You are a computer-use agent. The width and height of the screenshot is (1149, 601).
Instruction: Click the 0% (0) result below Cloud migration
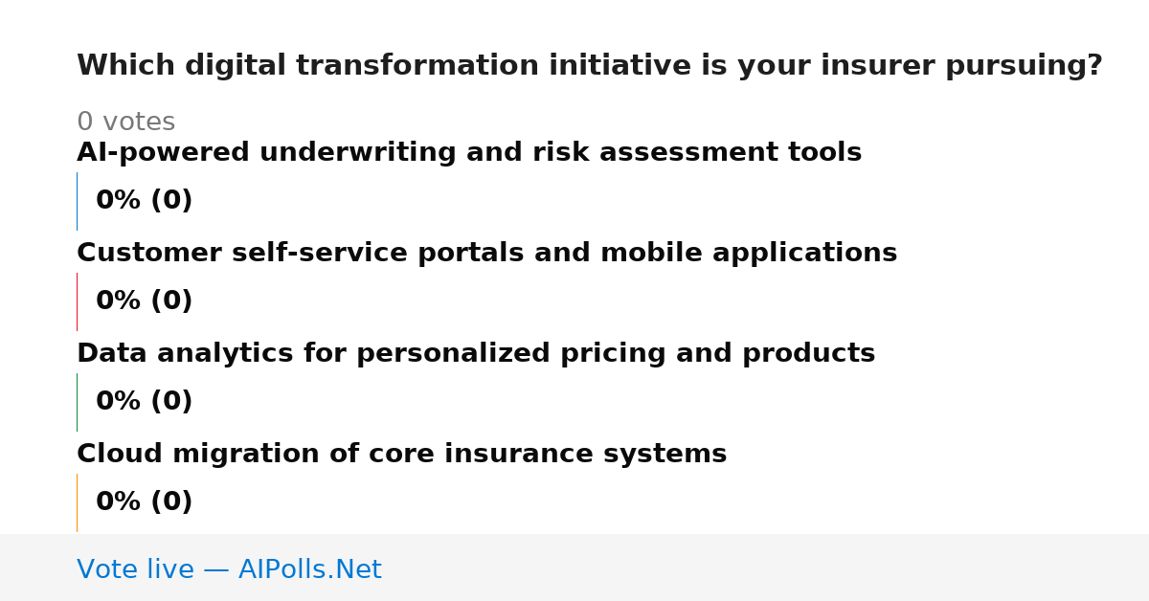[145, 502]
